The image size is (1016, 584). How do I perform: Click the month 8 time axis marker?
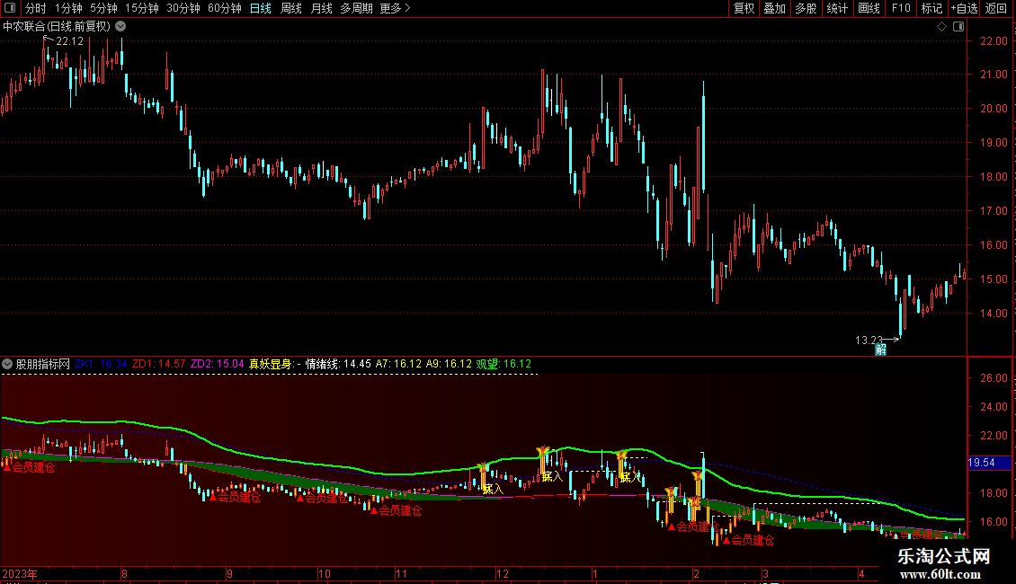(x=124, y=573)
